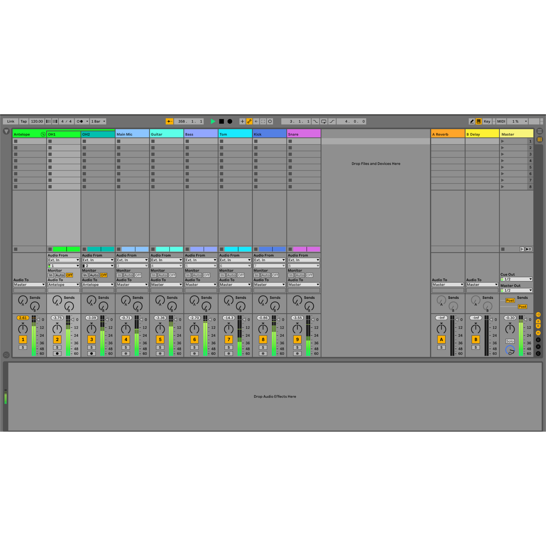This screenshot has width=546, height=546.
Task: Arm the Guitar track for recording
Action: (160, 353)
